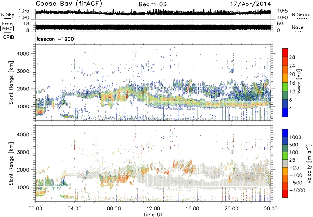The width and height of the screenshot is (313, 217).
Task: Select the 4000 km tick on velocity panel
Action: coord(23,134)
